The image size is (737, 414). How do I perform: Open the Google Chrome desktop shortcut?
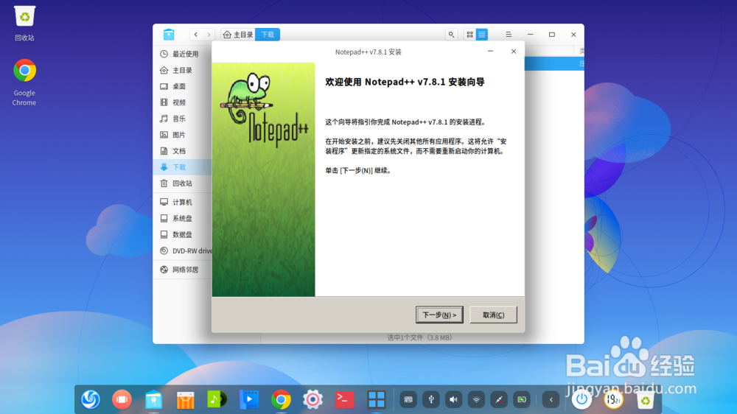[x=24, y=83]
